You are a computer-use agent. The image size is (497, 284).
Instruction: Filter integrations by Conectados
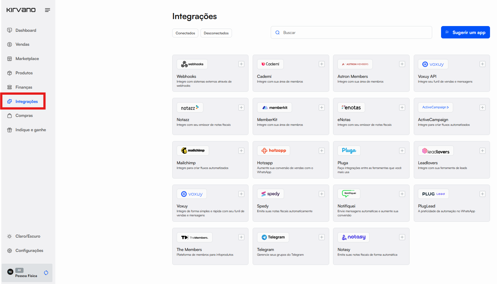click(185, 33)
